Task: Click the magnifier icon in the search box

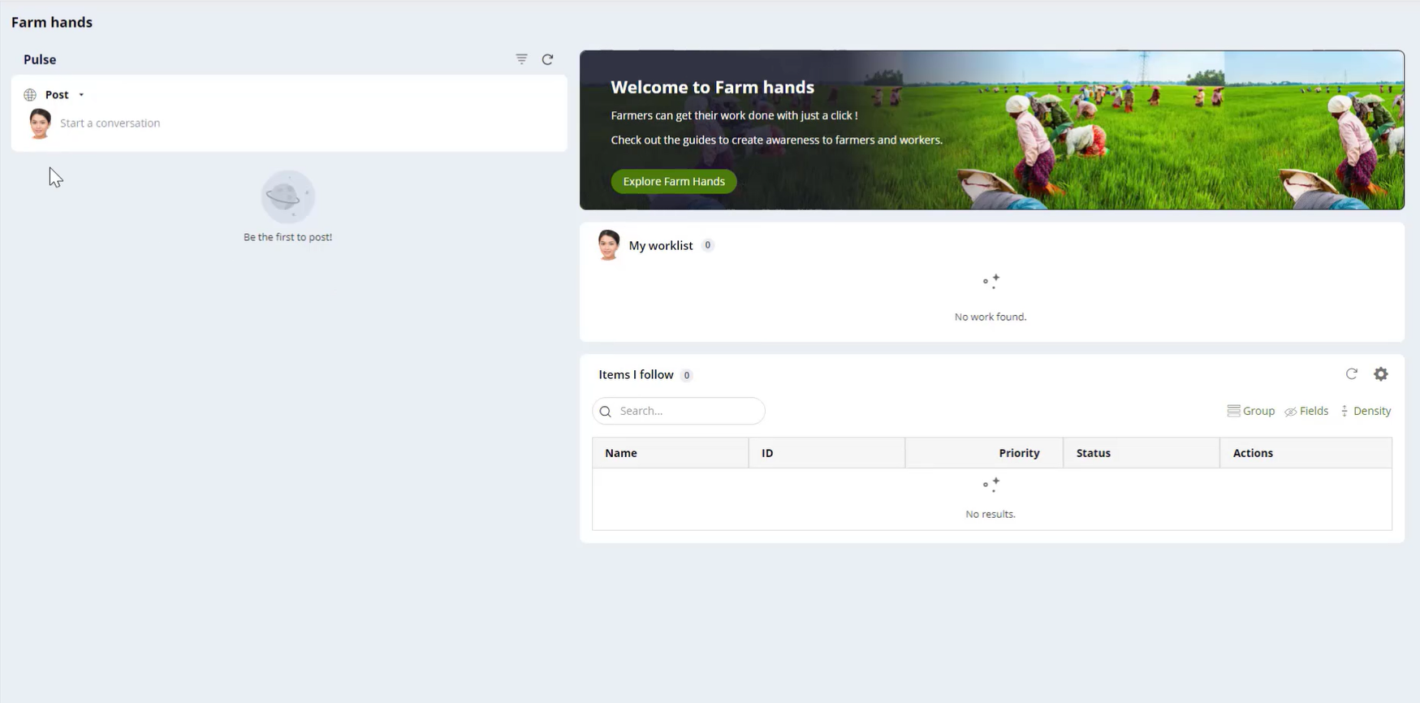Action: [605, 412]
